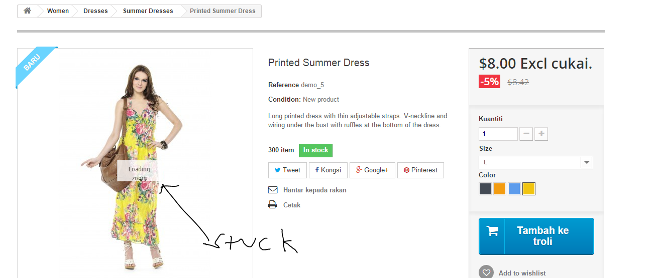Increase quantity with the plus button

pos(541,134)
